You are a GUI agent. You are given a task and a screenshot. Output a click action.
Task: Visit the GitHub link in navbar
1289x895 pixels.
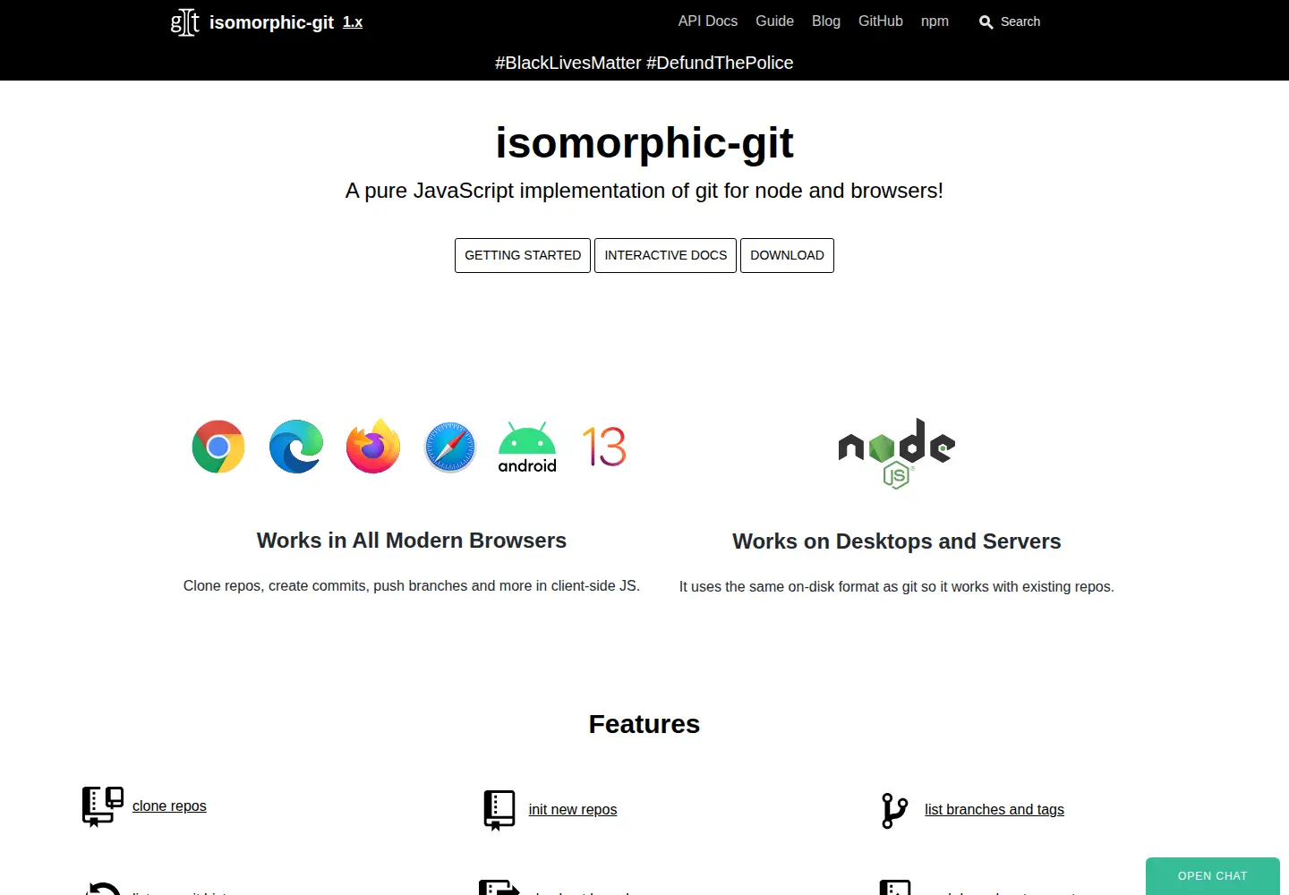[881, 21]
